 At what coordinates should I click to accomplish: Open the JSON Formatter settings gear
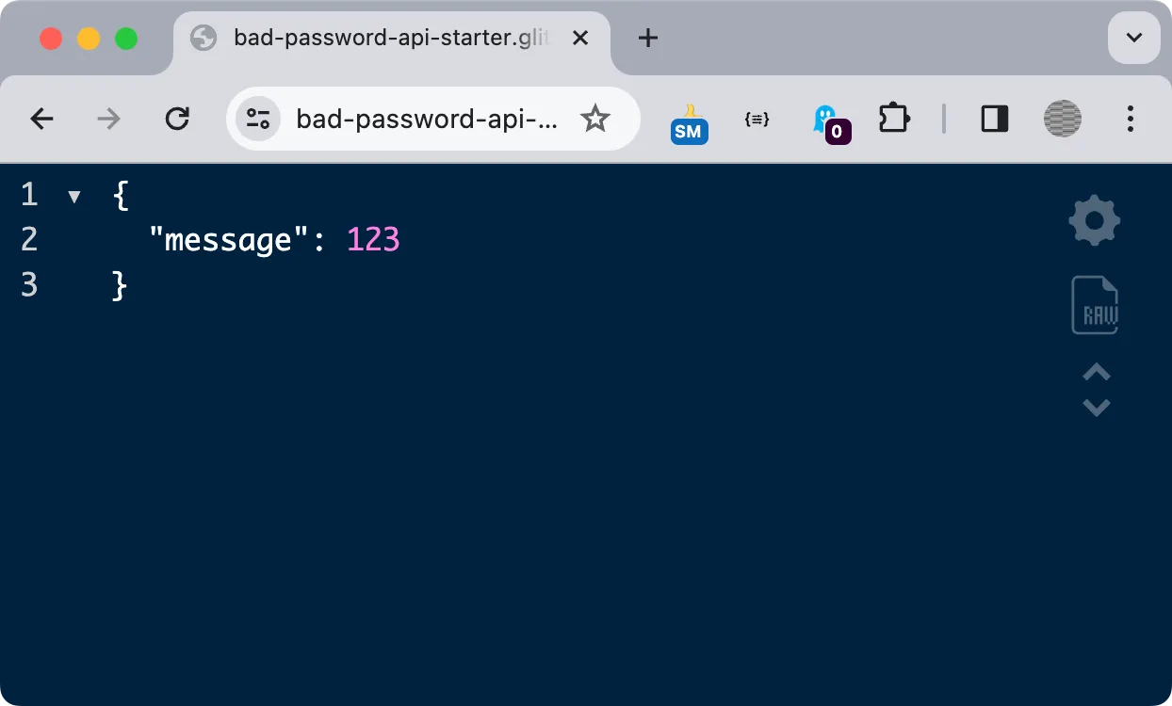tap(1094, 220)
